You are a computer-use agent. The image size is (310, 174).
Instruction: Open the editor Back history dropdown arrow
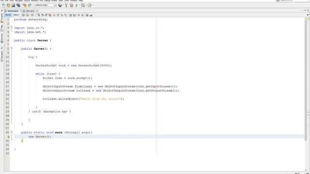click(x=30, y=15)
